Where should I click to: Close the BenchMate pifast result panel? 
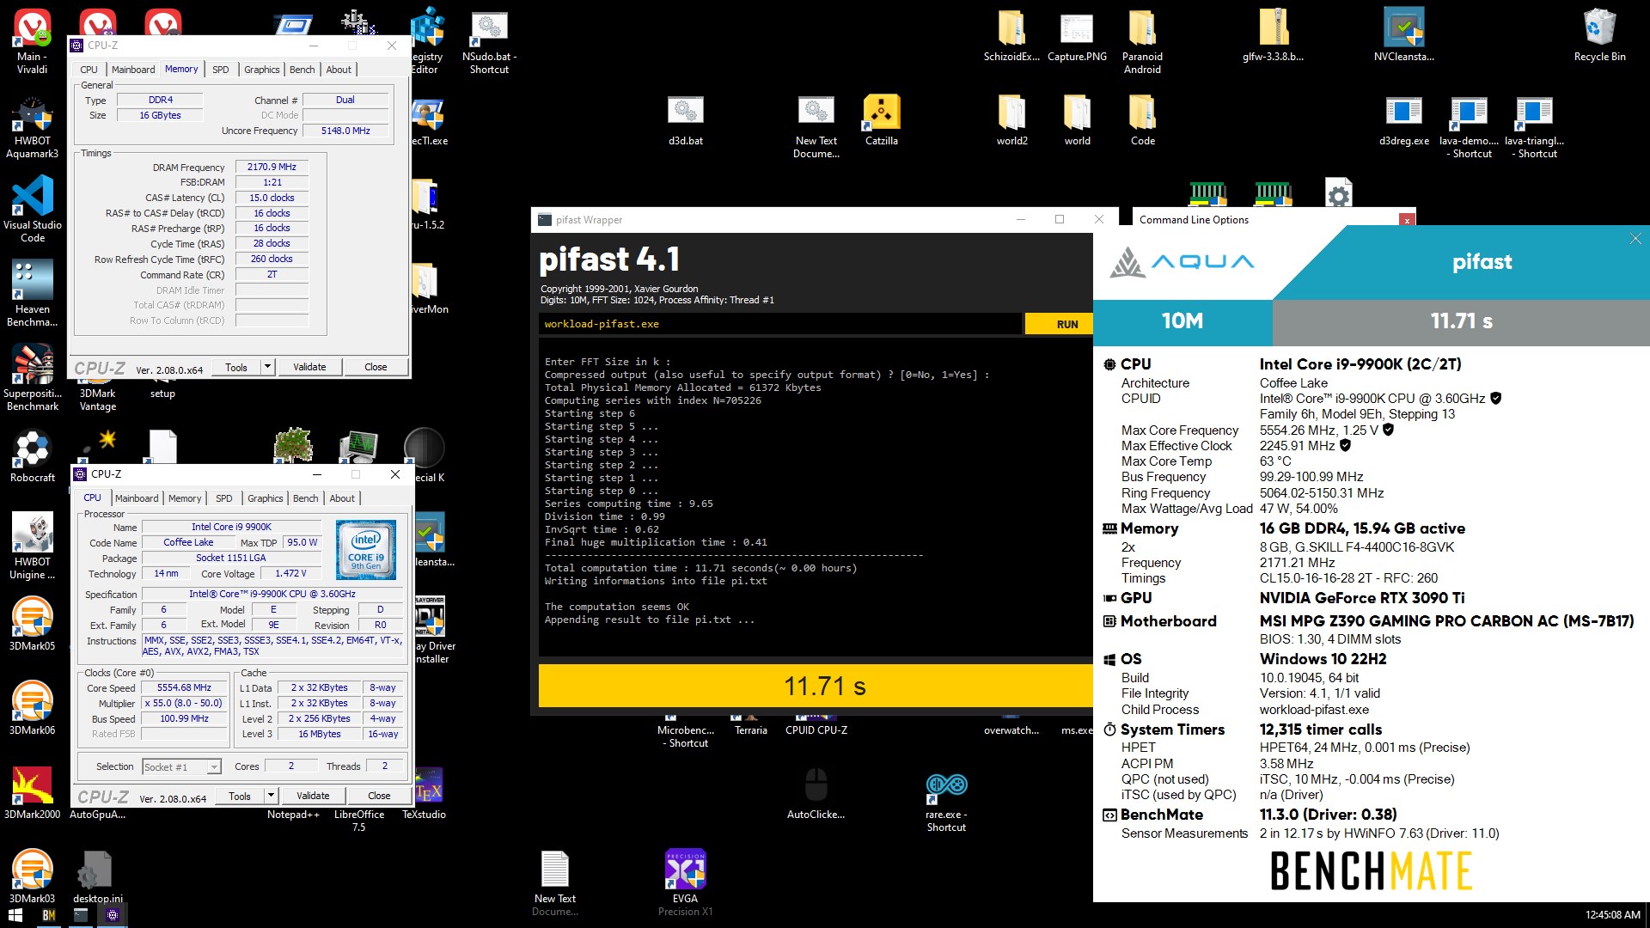1635,239
